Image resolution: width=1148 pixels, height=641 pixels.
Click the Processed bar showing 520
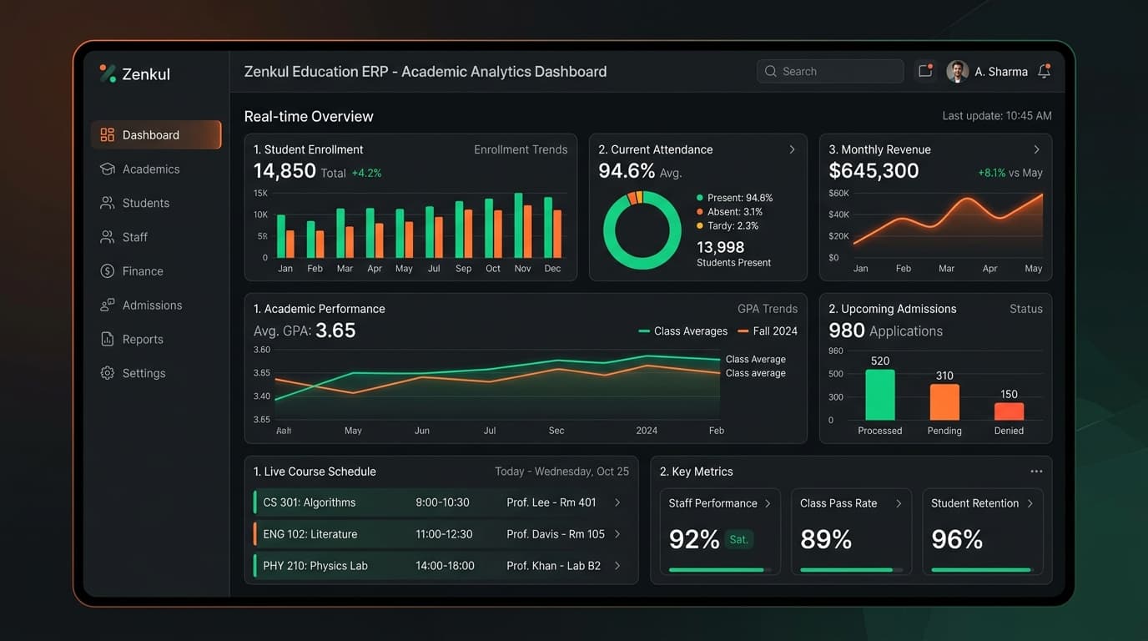pyautogui.click(x=880, y=395)
